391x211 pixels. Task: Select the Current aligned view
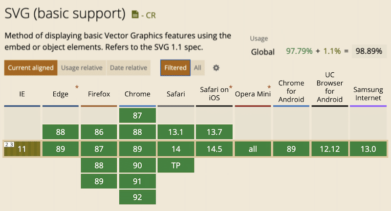click(31, 68)
